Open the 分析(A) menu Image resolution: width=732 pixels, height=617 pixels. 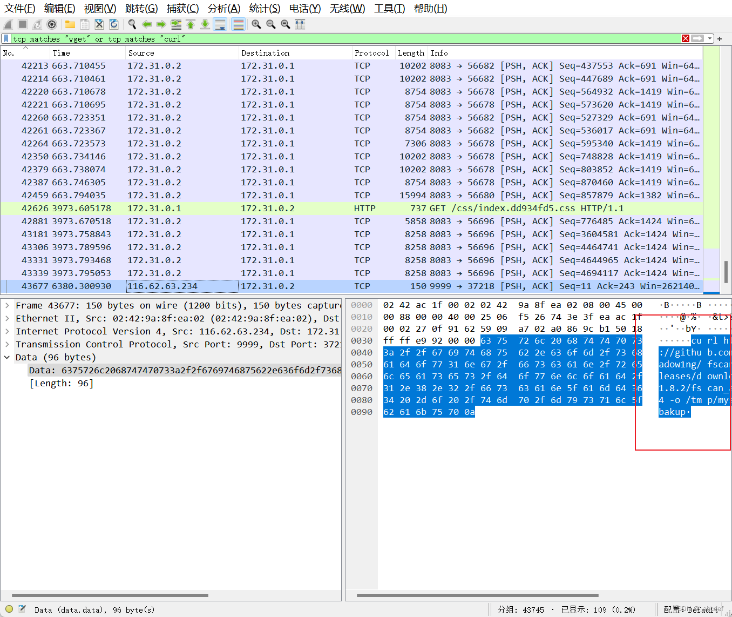click(224, 9)
